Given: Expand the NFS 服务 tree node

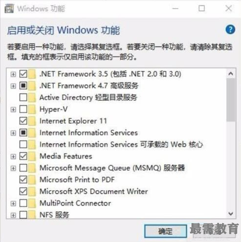Looking at the screenshot, I should [13, 215].
